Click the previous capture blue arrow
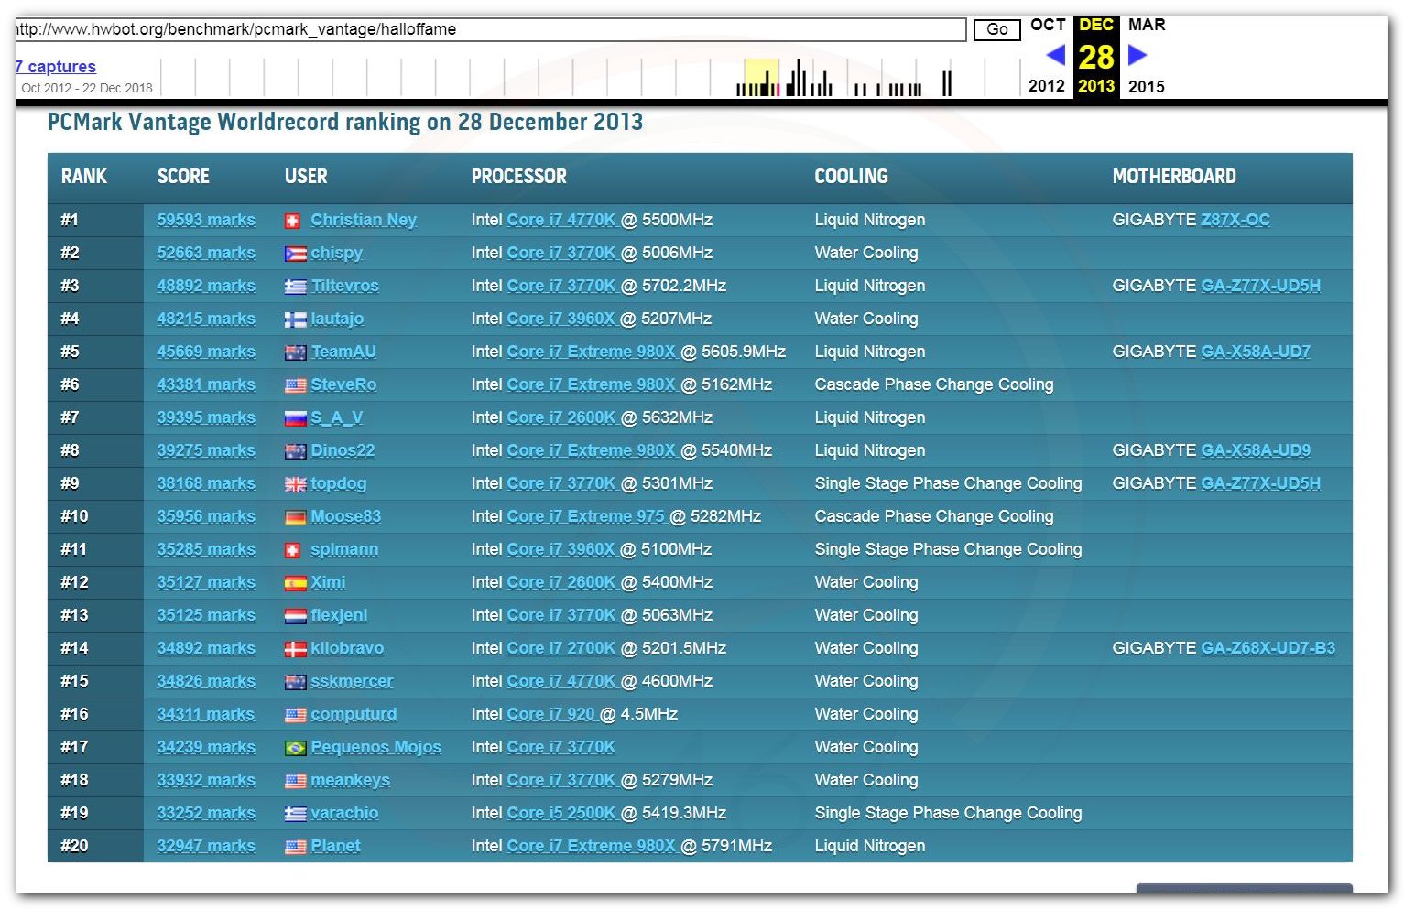 (1055, 56)
